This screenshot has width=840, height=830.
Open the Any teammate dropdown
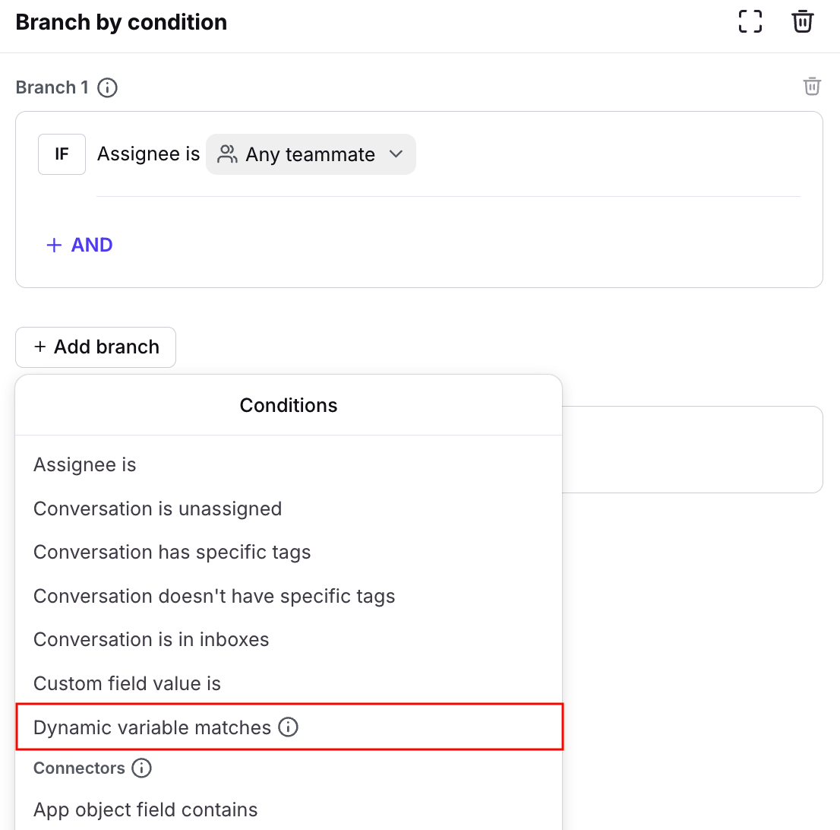pyautogui.click(x=311, y=154)
